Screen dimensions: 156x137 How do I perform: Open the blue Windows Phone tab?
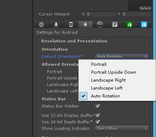pyautogui.click(x=144, y=24)
